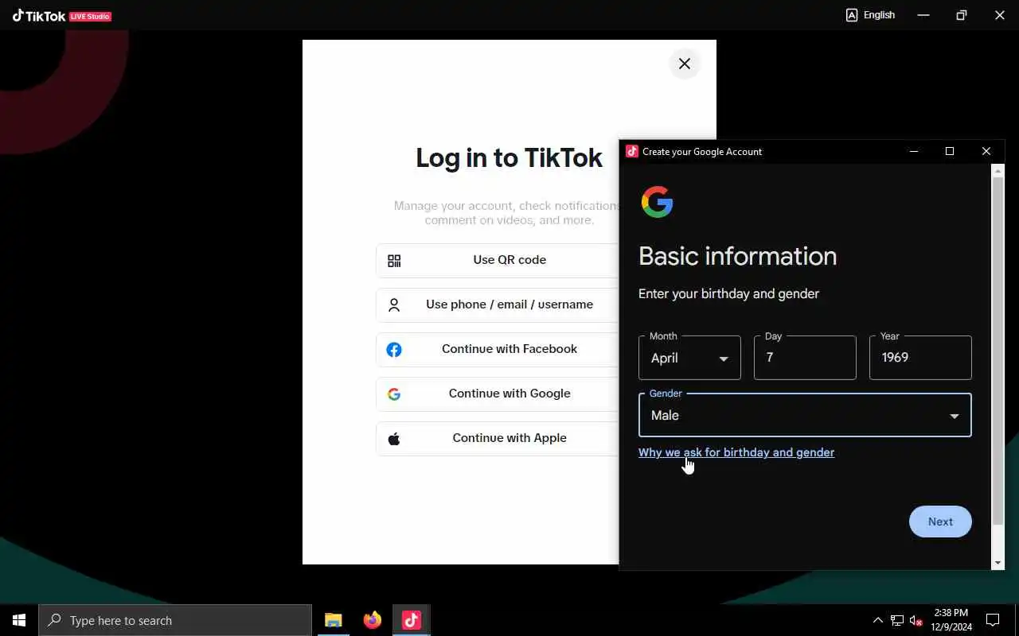Click the taskbar clock showing 2:38 PM

(x=951, y=620)
